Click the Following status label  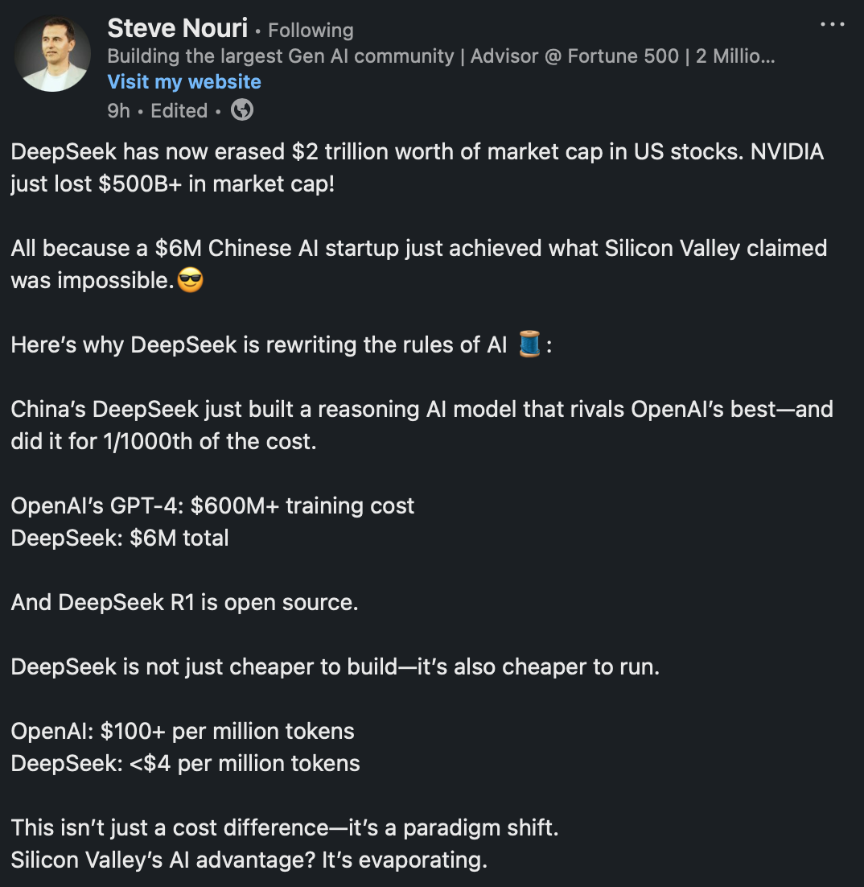click(311, 30)
